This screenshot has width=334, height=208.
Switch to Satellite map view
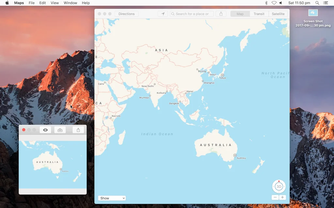[x=278, y=14]
